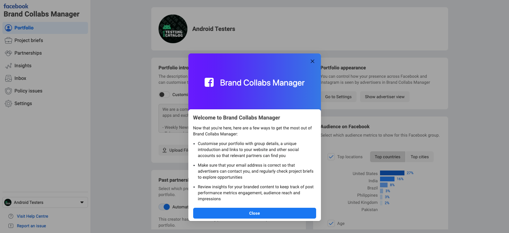Click the Partnerships handshake icon
The height and width of the screenshot is (233, 509).
point(8,53)
